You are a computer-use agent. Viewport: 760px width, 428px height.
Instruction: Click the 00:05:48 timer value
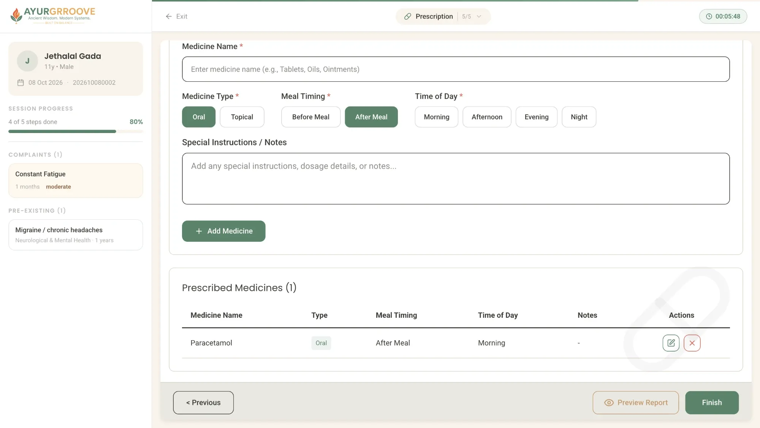tap(728, 16)
